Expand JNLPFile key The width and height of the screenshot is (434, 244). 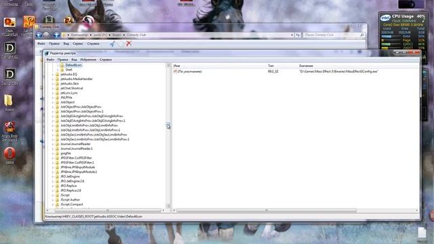tap(53, 98)
